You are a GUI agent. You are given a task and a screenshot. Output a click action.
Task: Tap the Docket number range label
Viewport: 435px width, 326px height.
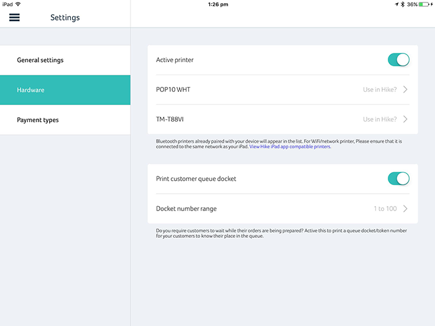(x=186, y=209)
